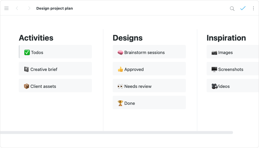Image resolution: width=259 pixels, height=148 pixels.
Task: Open the Approved designs card
Action: click(149, 69)
